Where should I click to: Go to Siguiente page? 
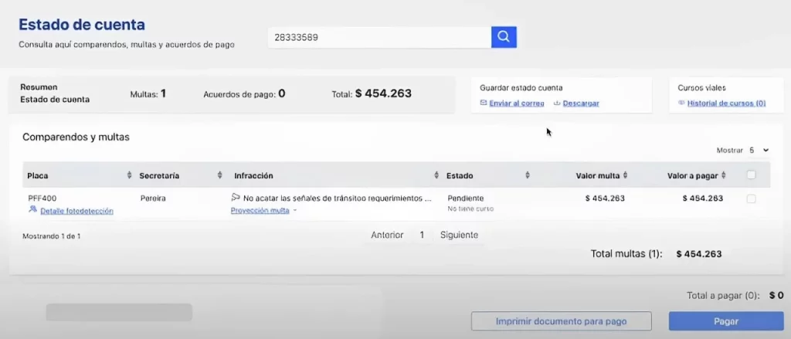(x=459, y=235)
